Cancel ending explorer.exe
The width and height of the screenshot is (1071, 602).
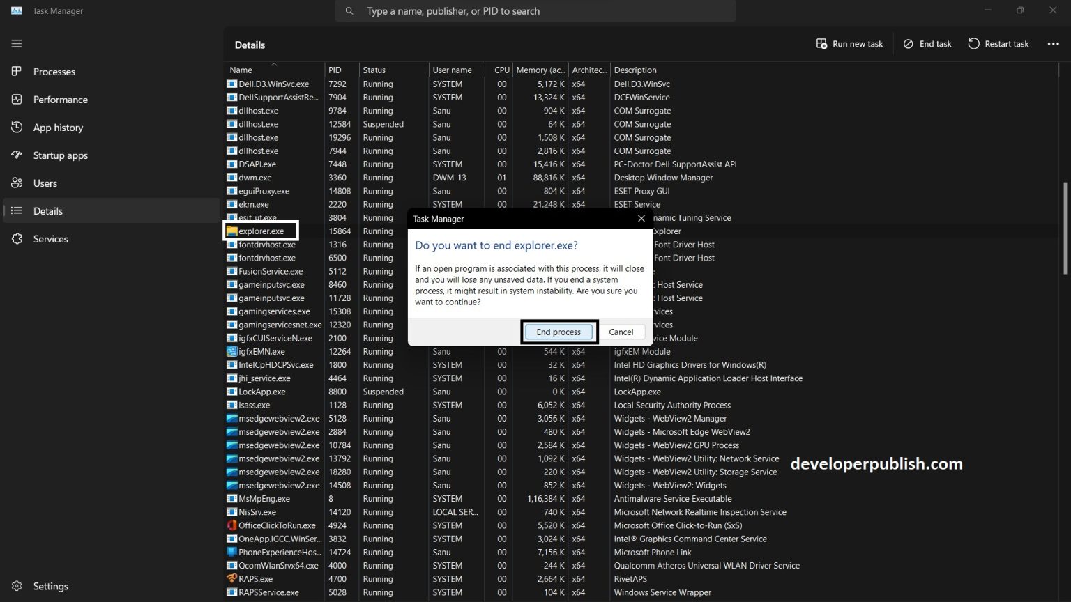tap(621, 332)
